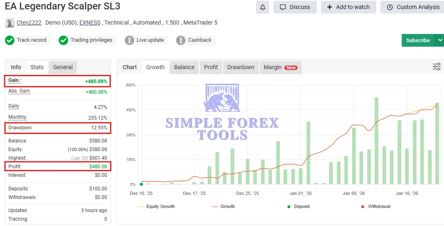The height and width of the screenshot is (226, 444).
Task: Open the Discuss button
Action: click(295, 7)
